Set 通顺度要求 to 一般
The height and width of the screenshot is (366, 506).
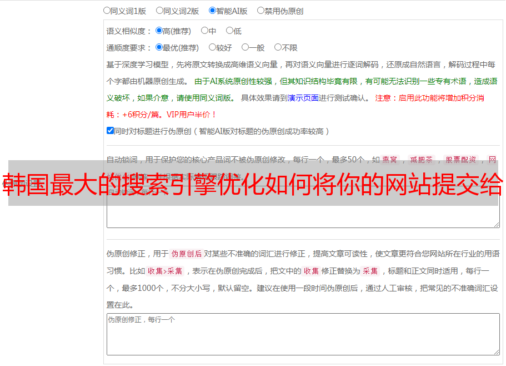(246, 47)
